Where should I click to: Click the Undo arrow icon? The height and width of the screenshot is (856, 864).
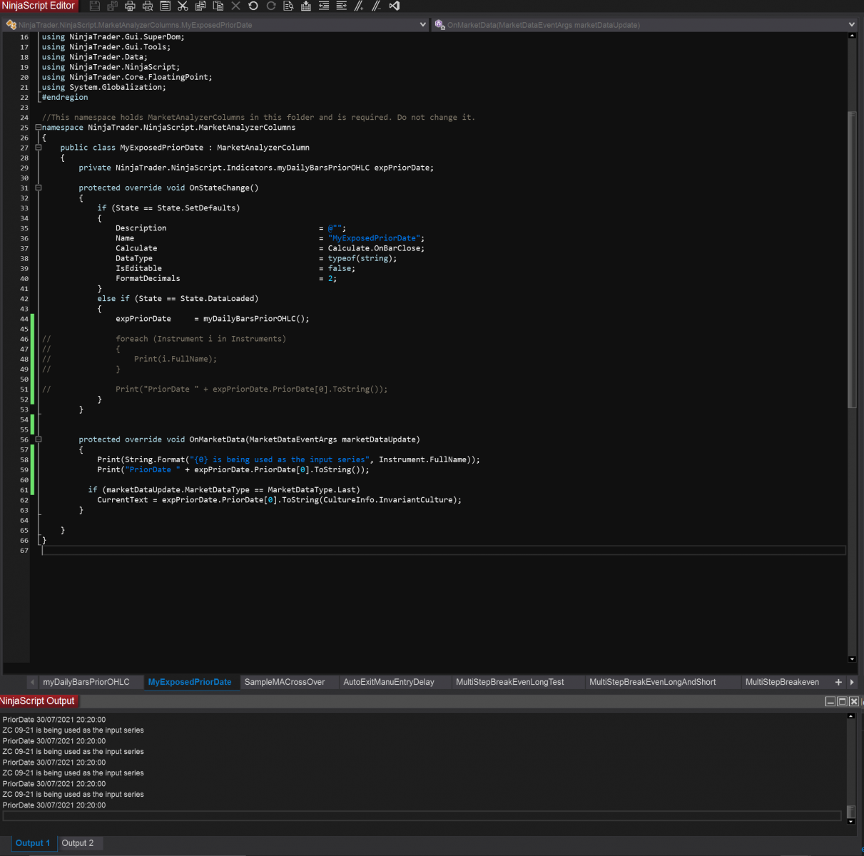pos(253,6)
